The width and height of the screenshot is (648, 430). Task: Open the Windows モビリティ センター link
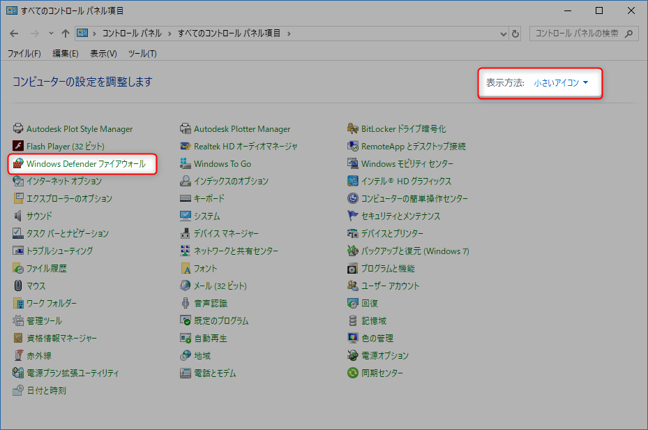pos(407,164)
